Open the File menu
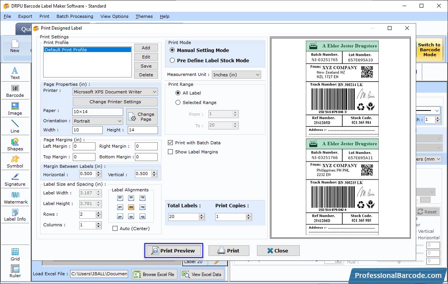 tap(7, 16)
